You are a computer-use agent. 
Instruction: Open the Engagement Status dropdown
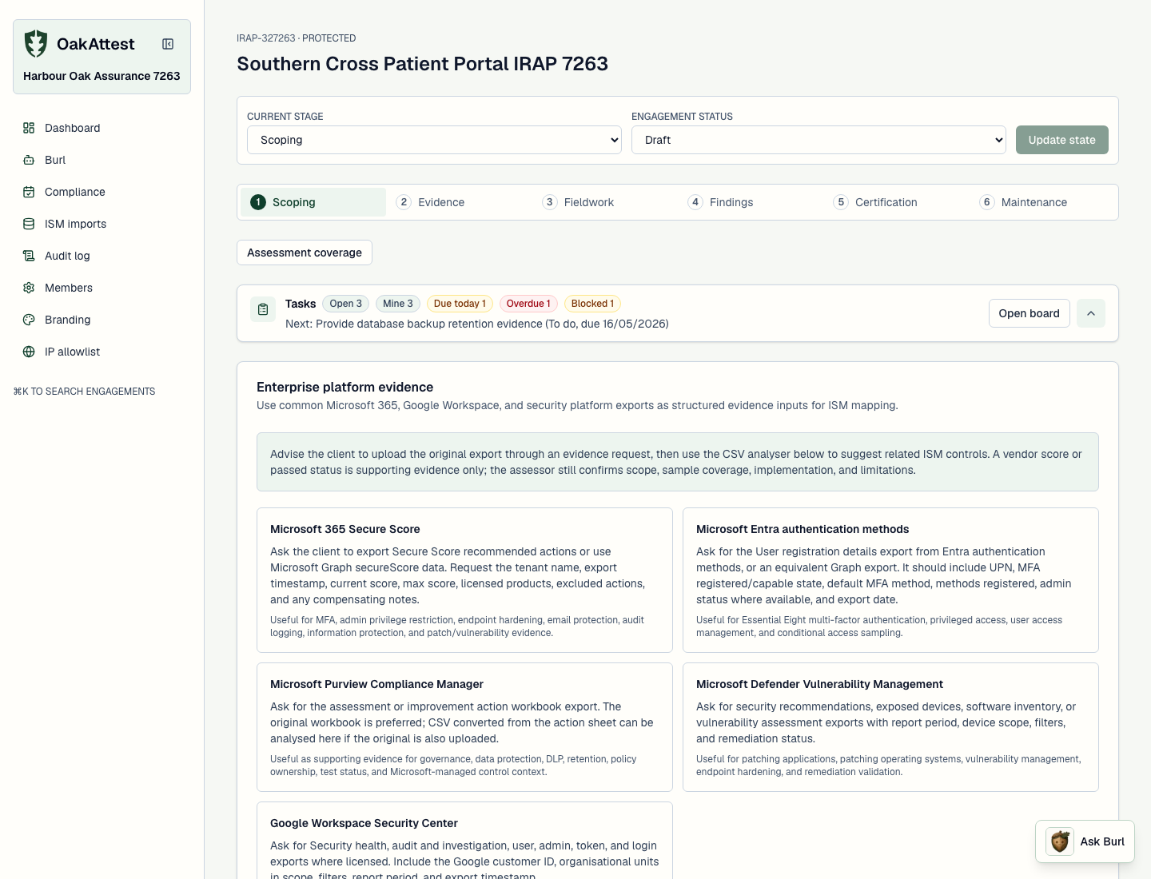[x=818, y=140]
